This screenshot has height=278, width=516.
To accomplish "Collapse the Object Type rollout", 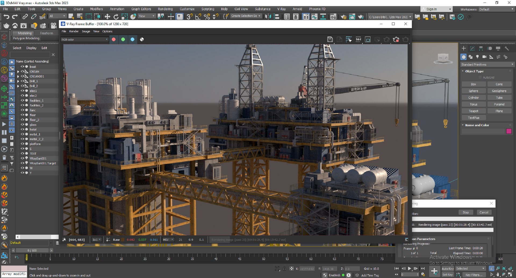I will [463, 71].
